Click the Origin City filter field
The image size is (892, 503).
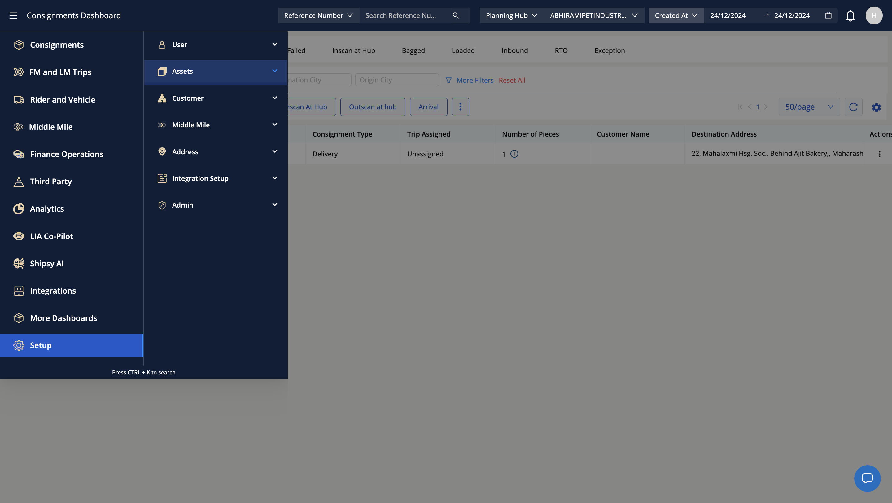[397, 80]
